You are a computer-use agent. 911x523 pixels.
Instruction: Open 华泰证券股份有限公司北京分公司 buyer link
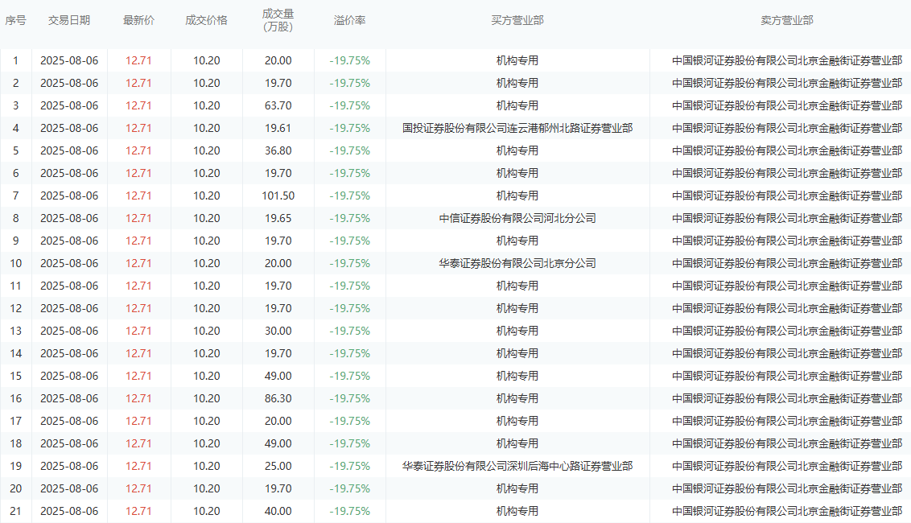coord(517,263)
